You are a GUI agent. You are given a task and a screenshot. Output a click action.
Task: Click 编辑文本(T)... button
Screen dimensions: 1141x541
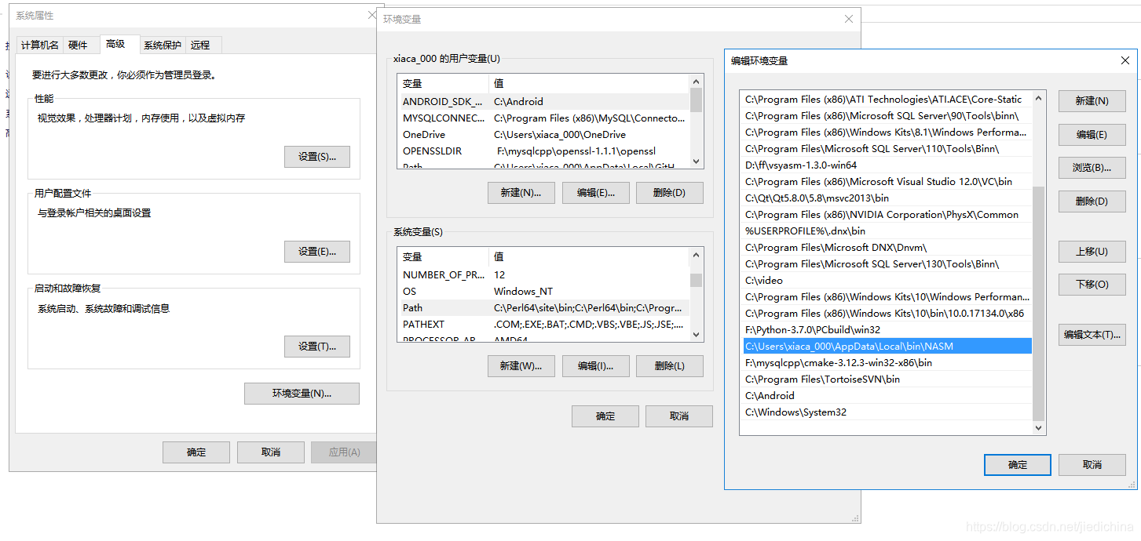[x=1092, y=335]
